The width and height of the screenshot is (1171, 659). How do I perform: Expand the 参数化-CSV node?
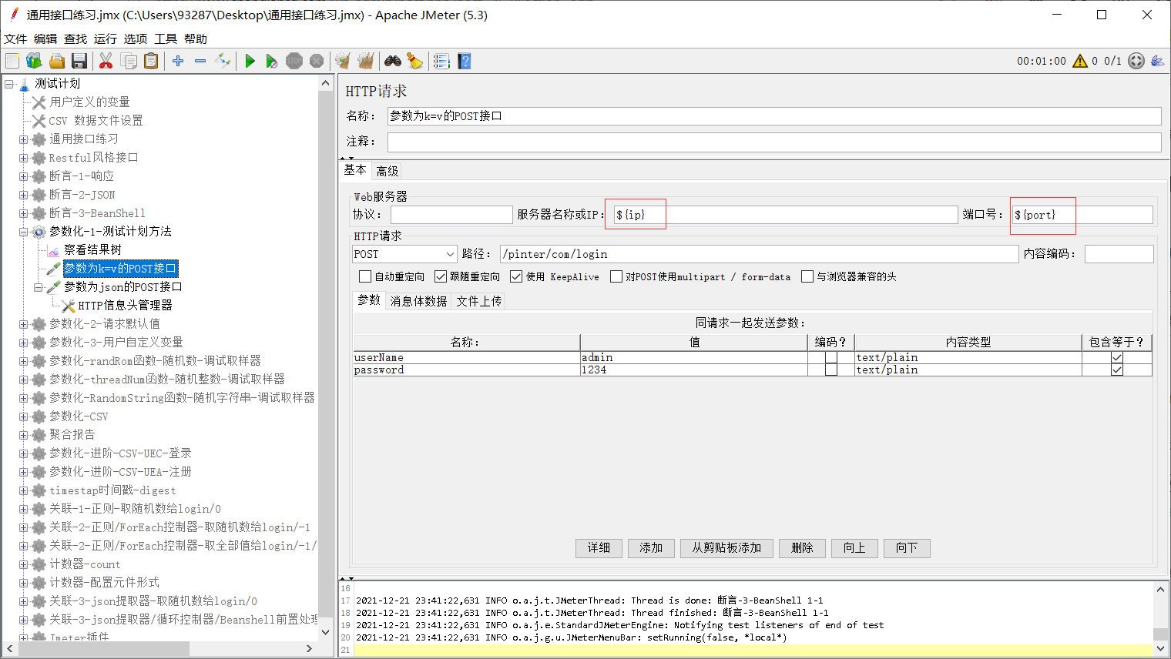(x=24, y=416)
